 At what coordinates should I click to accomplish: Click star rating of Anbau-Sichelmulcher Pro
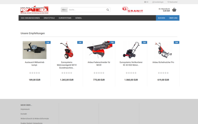pyautogui.click(x=163, y=73)
